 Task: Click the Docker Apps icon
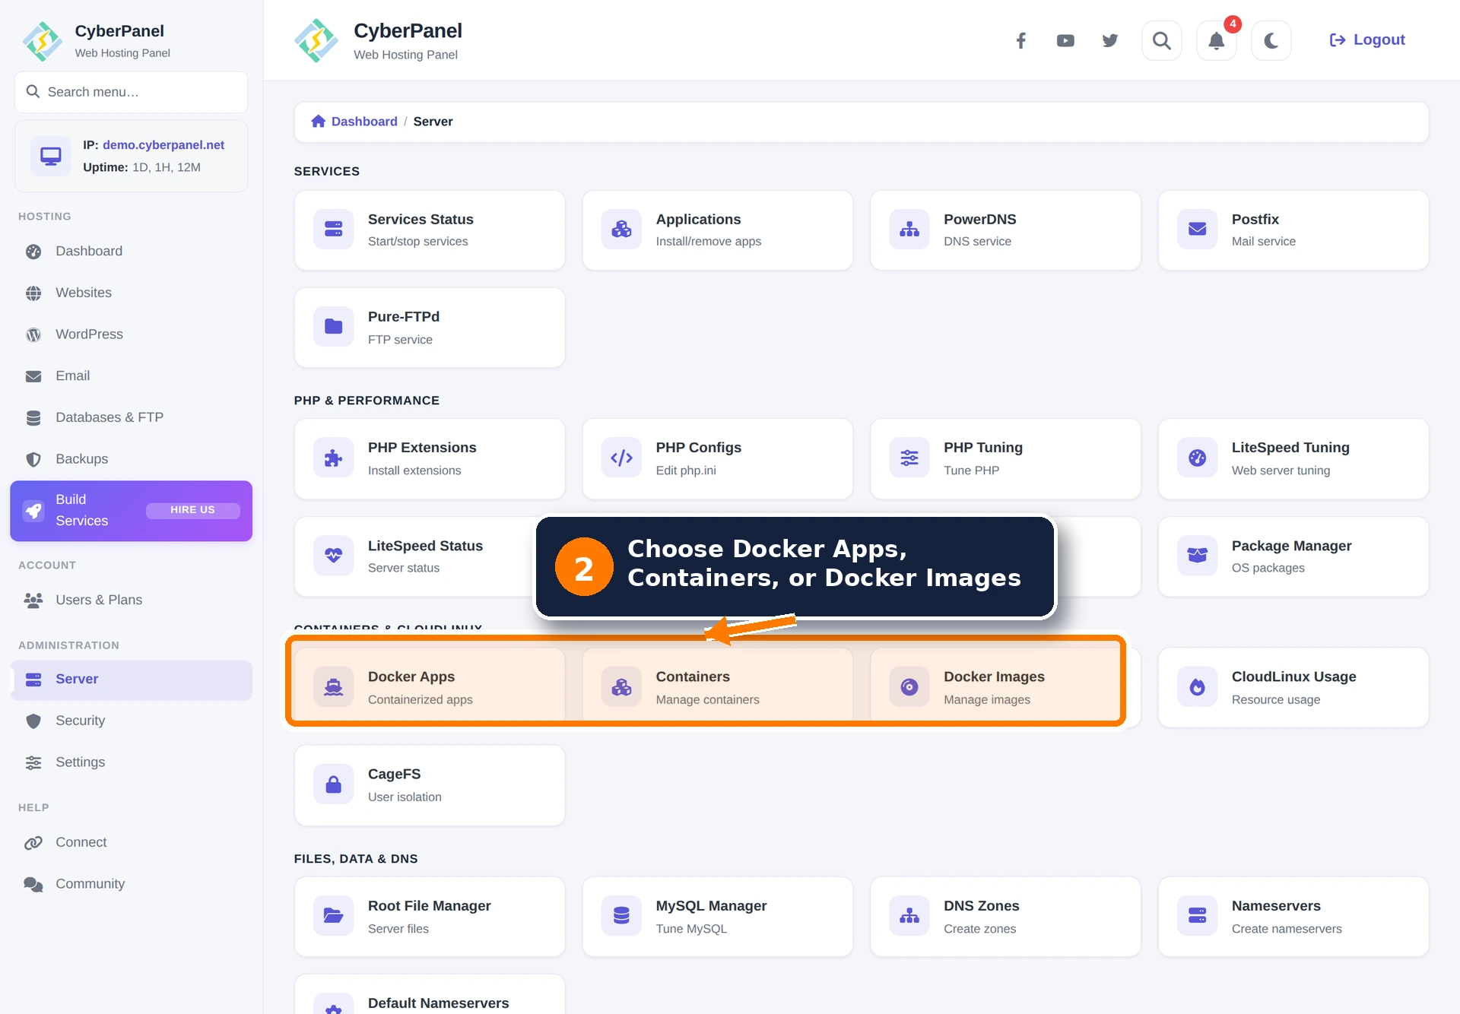pyautogui.click(x=333, y=687)
